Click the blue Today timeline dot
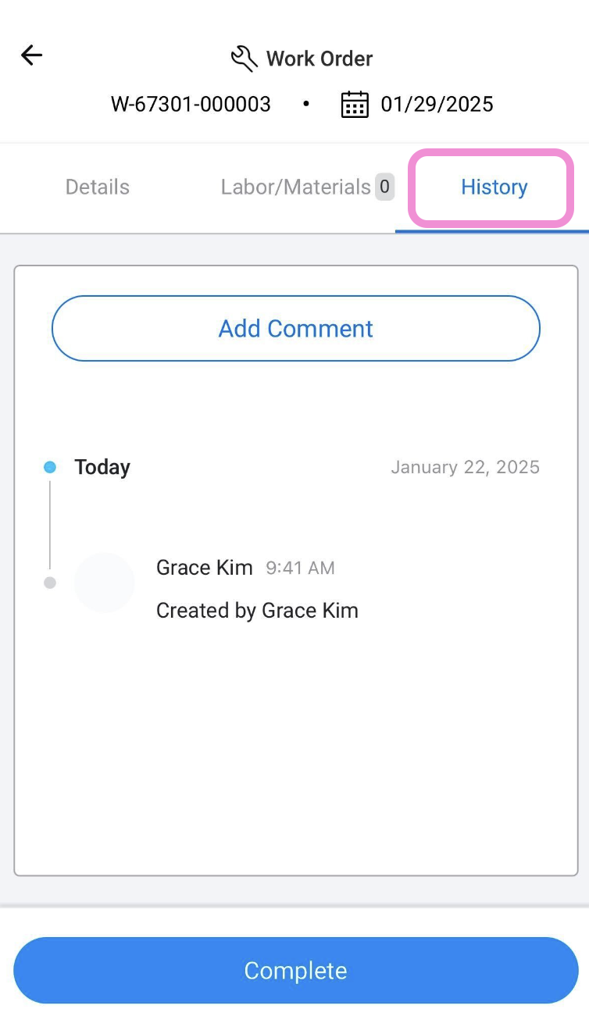 [x=50, y=467]
